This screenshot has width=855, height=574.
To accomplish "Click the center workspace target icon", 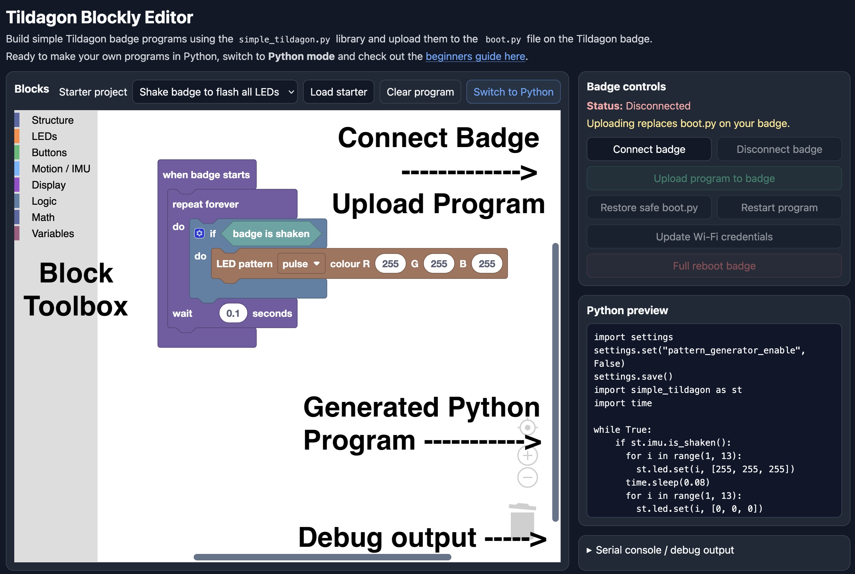I will coord(527,428).
